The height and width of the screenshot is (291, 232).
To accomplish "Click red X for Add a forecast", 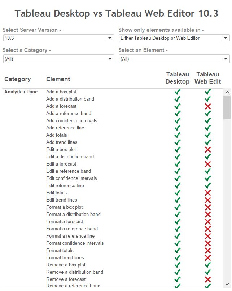I will (208, 106).
